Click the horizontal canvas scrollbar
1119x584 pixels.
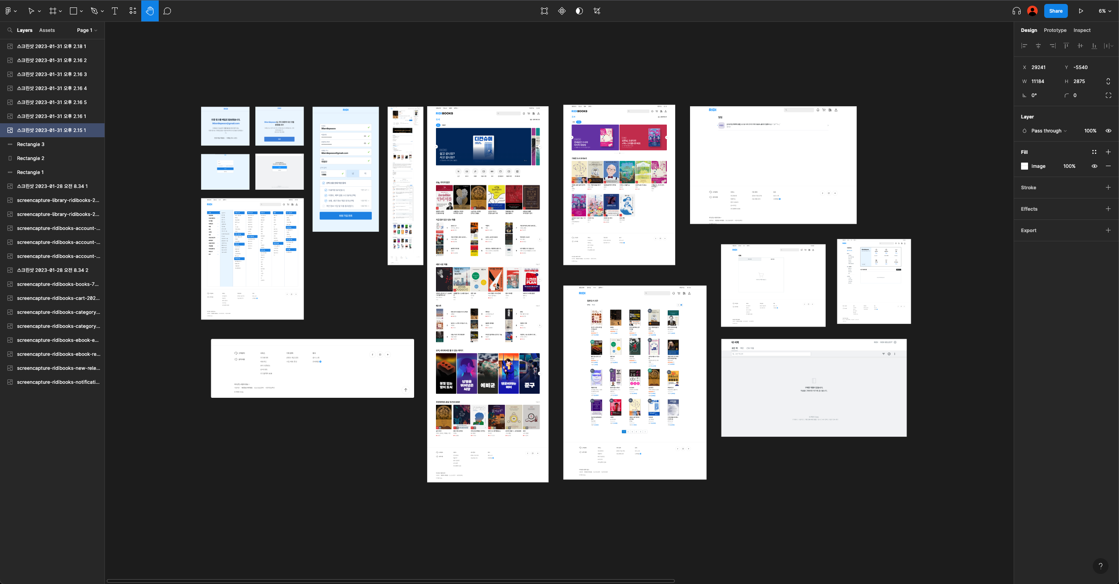coord(390,581)
